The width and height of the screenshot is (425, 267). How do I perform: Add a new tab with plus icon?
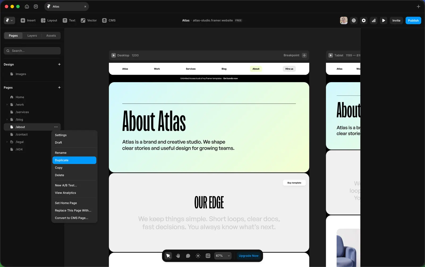click(x=418, y=6)
